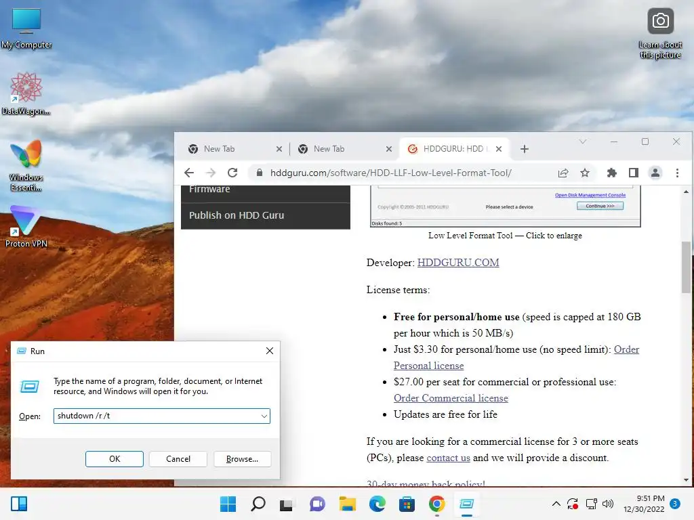
Task: Go back in Chrome browser
Action: [189, 173]
